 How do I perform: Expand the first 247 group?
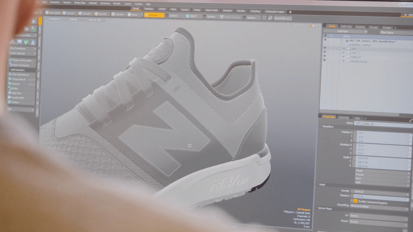pyautogui.click(x=344, y=49)
